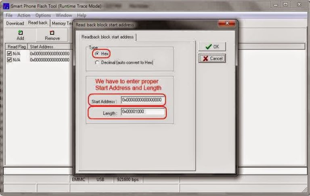The width and height of the screenshot is (310, 196).
Task: Open the Help menu
Action: pos(82,15)
